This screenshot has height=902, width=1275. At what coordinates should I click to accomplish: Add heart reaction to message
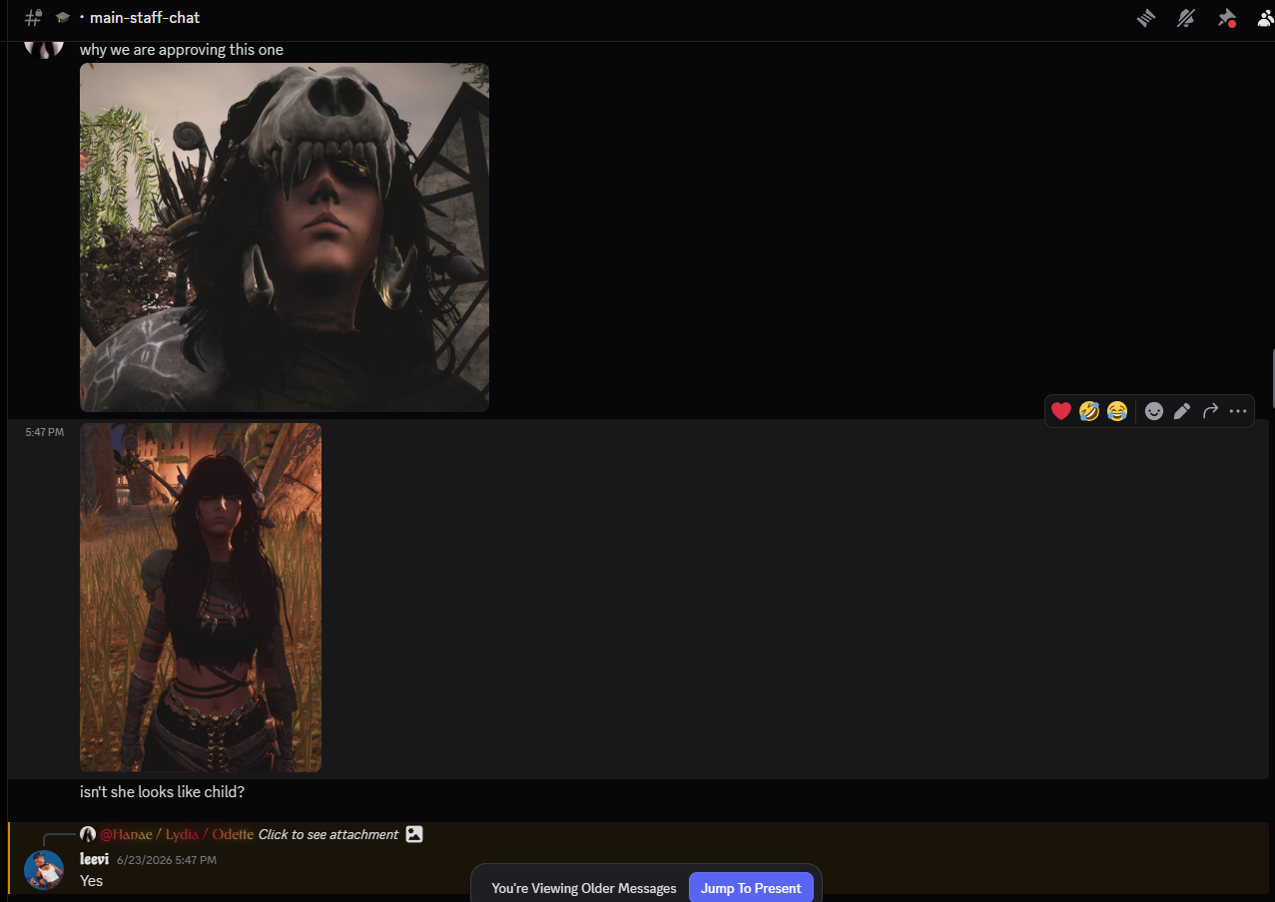tap(1061, 411)
